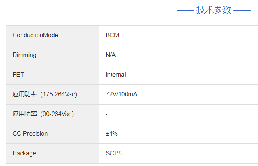Select the FET parameter label

click(18, 75)
